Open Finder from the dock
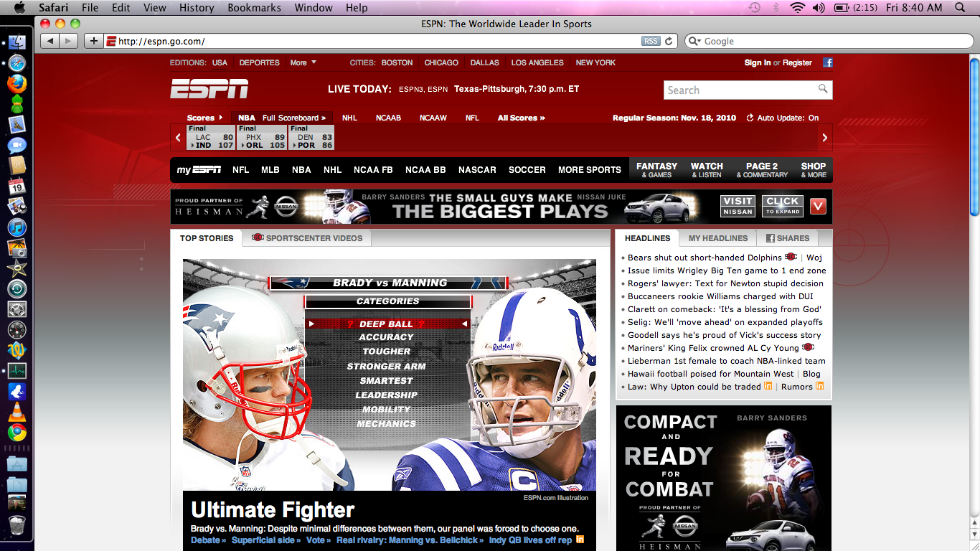The height and width of the screenshot is (551, 980). [x=17, y=42]
